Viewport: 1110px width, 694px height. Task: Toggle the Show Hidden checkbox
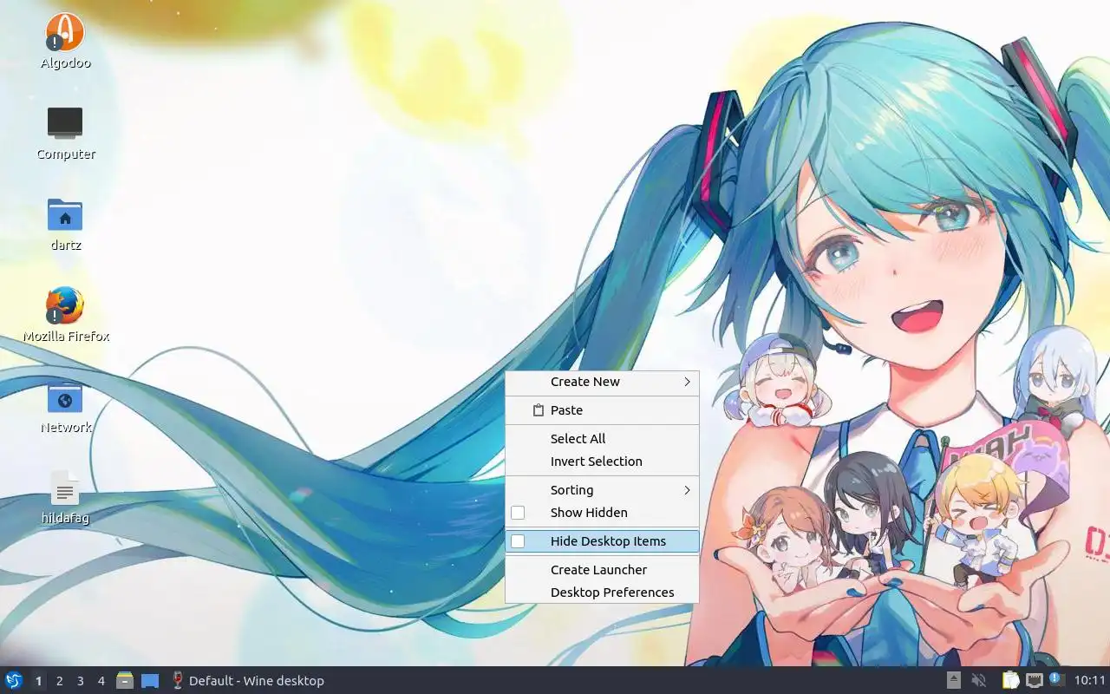(518, 513)
